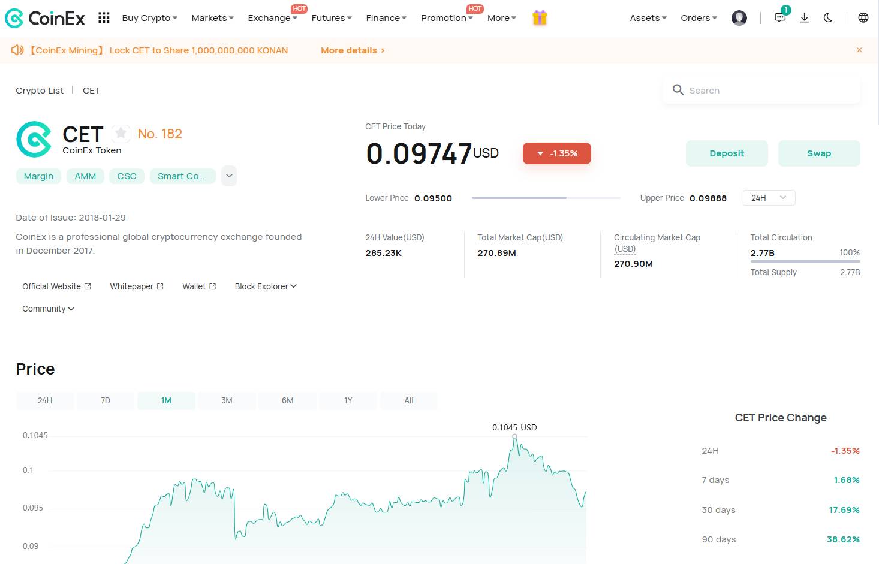Click the lower-upper price range bar
Image resolution: width=879 pixels, height=564 pixels.
tap(546, 197)
